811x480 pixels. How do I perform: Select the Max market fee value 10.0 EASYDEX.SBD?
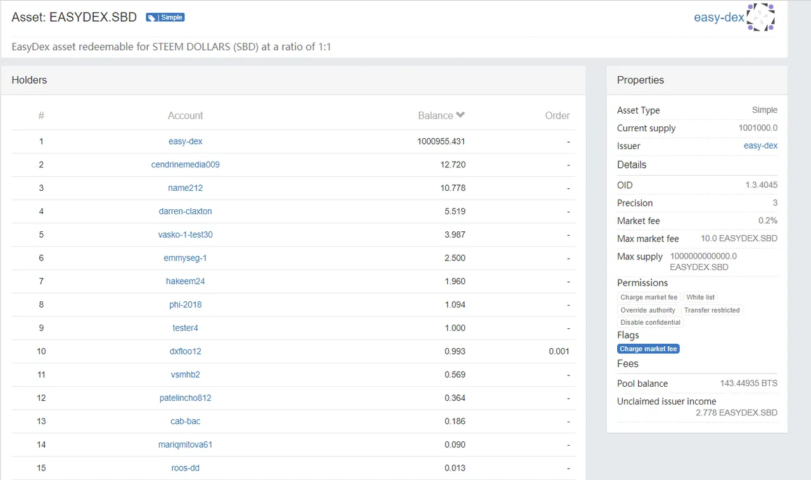coord(739,239)
